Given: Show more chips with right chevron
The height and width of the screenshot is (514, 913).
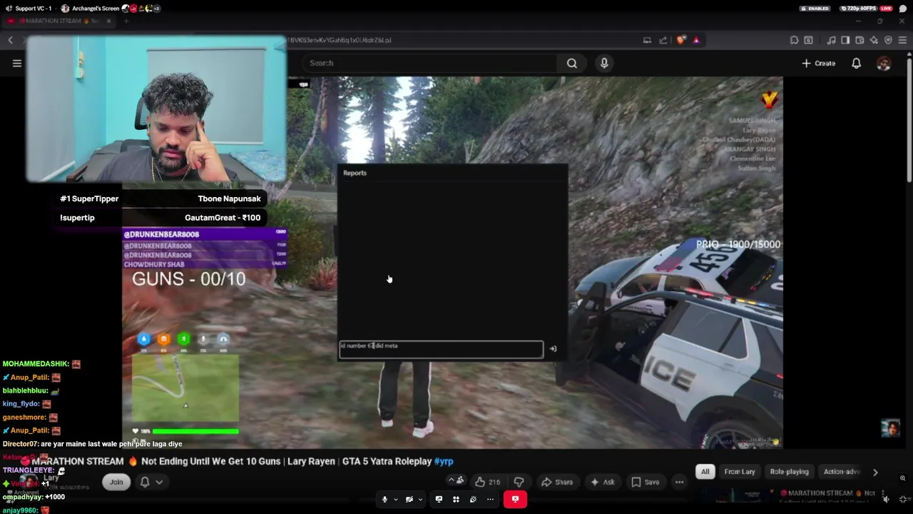Looking at the screenshot, I should [875, 472].
